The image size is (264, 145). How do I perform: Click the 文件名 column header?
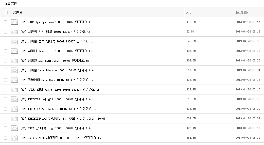(18, 12)
